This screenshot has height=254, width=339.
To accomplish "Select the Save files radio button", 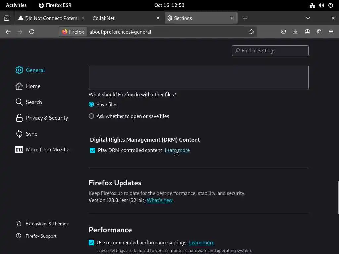I will 92,104.
